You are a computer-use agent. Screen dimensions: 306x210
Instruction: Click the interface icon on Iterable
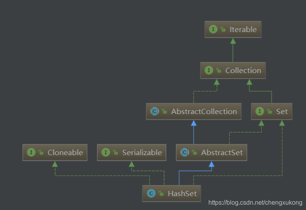(x=213, y=29)
